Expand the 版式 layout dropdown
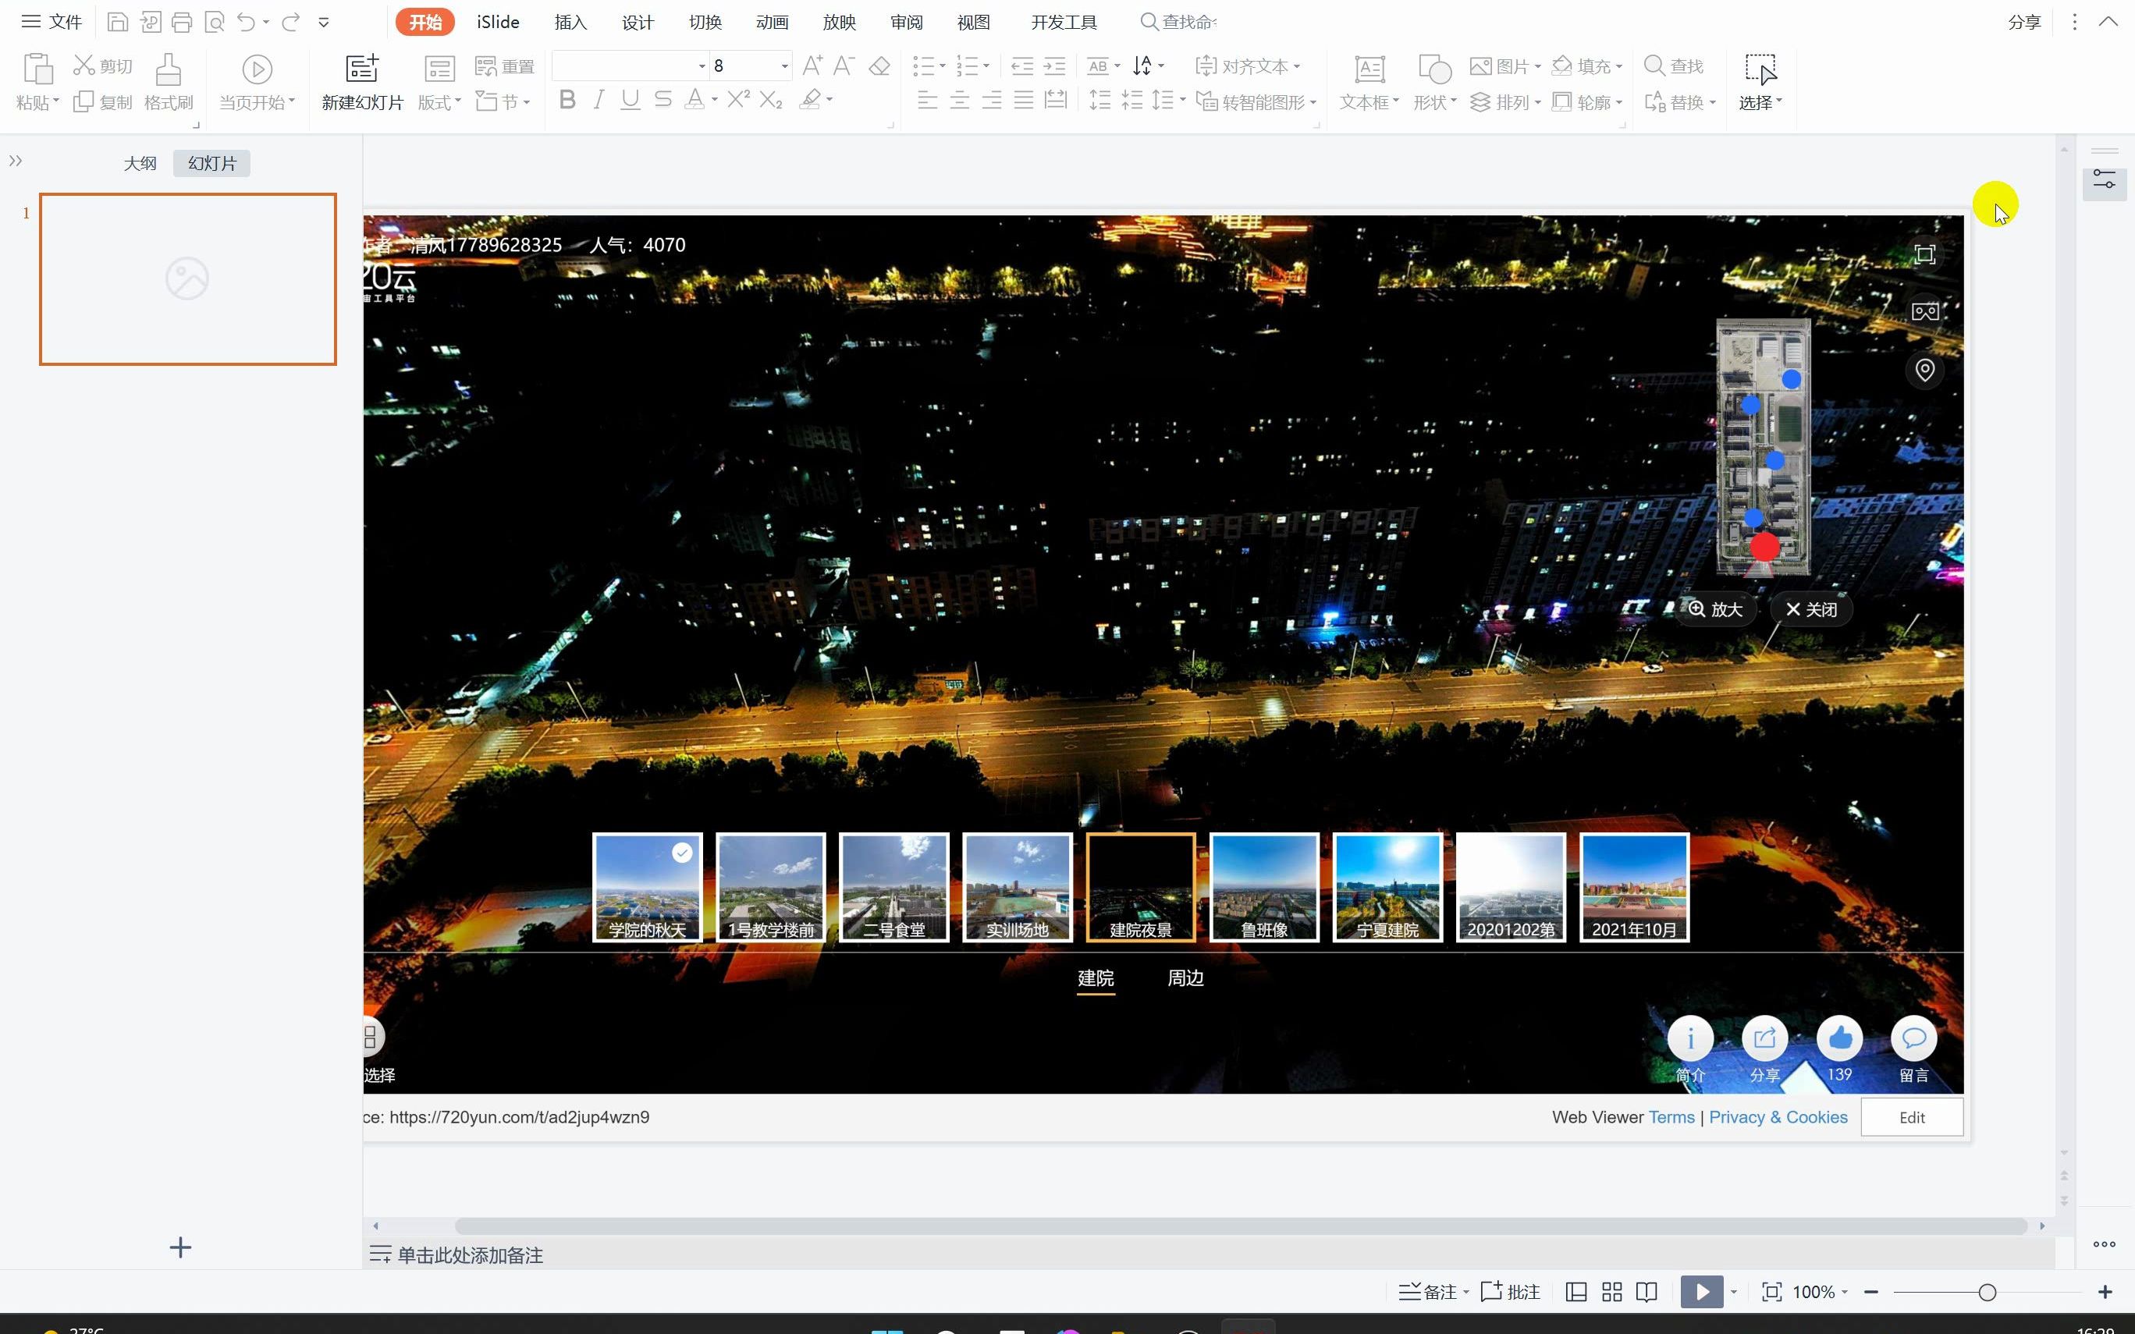The height and width of the screenshot is (1334, 2135). (x=439, y=102)
